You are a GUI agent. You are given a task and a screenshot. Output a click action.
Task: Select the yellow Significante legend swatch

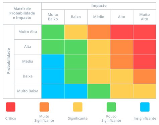click(x=78, y=107)
